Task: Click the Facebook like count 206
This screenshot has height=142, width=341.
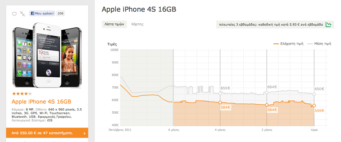Action: tap(60, 13)
